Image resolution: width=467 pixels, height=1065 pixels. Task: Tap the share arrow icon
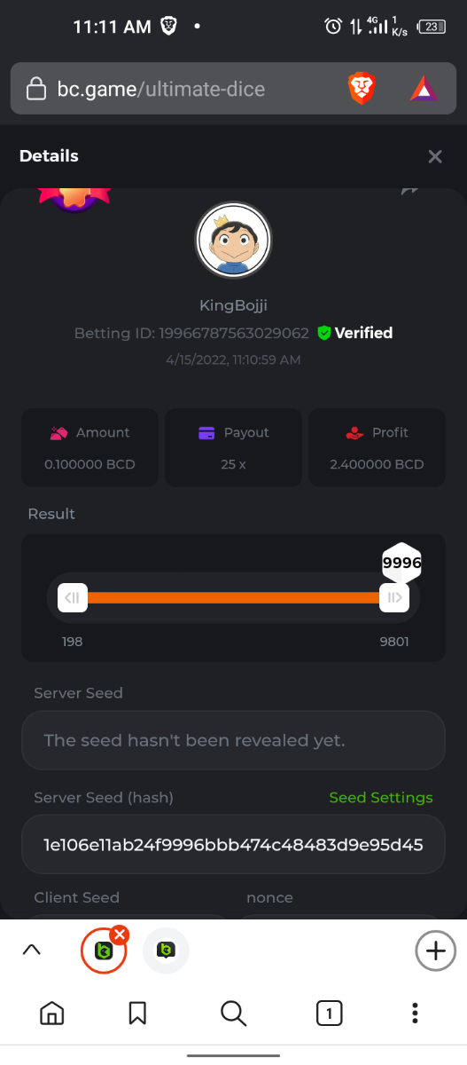409,190
